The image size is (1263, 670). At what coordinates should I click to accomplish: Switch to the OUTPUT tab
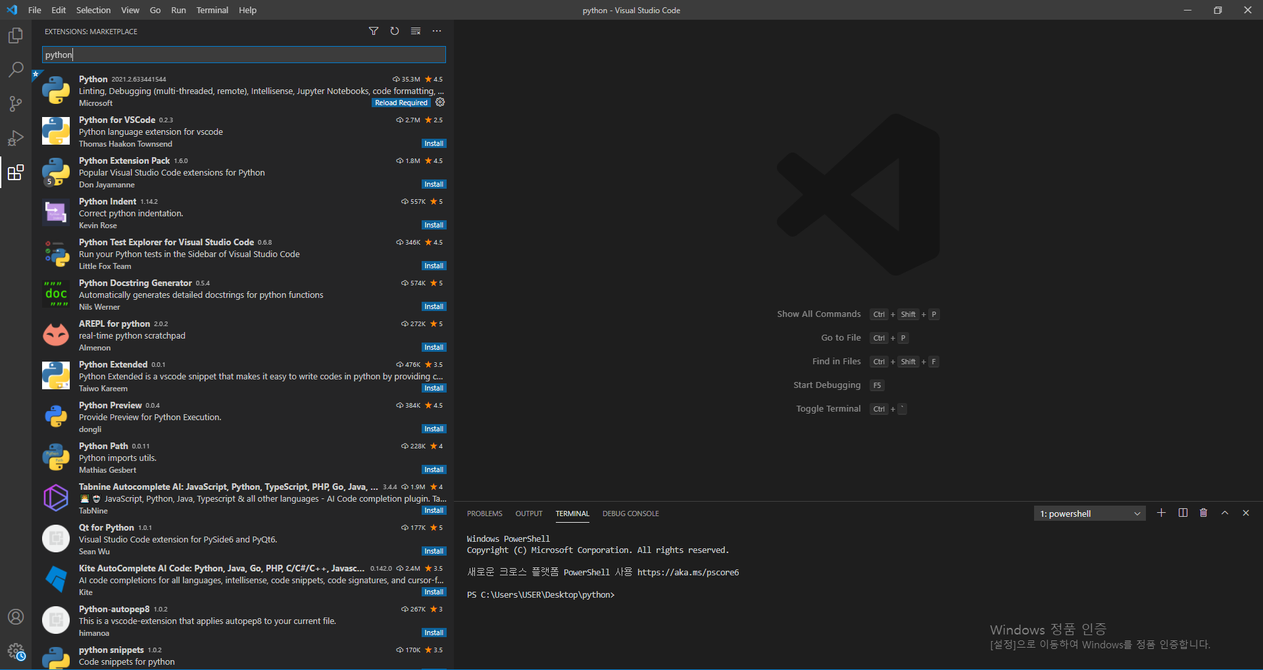tap(529, 514)
